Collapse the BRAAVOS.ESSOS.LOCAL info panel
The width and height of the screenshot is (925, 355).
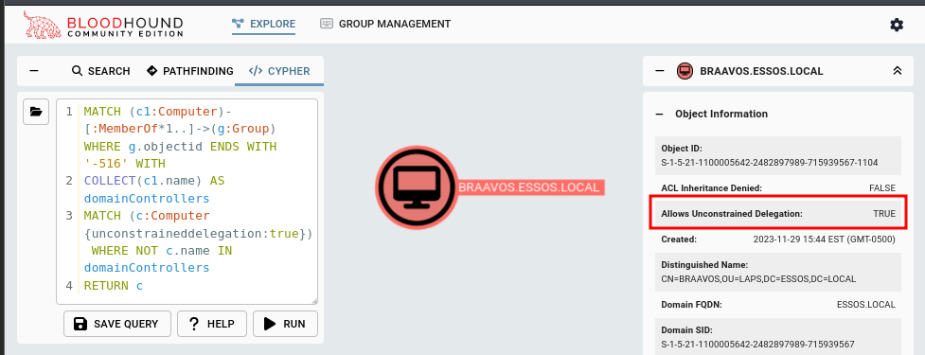660,71
